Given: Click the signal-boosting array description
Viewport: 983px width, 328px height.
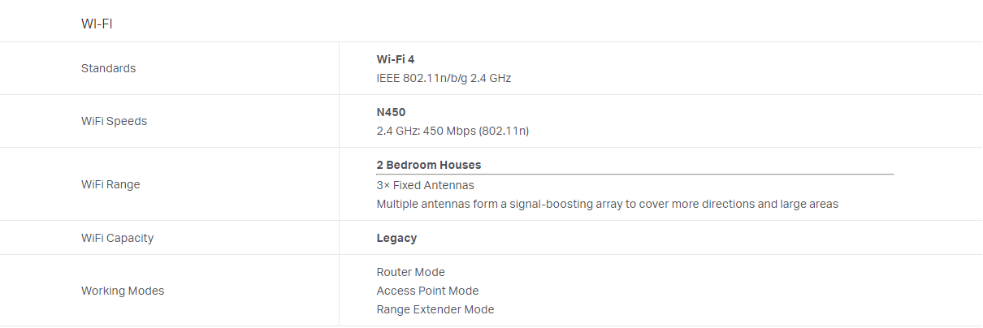Looking at the screenshot, I should pos(607,204).
